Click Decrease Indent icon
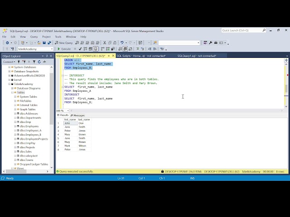 click(x=150, y=49)
